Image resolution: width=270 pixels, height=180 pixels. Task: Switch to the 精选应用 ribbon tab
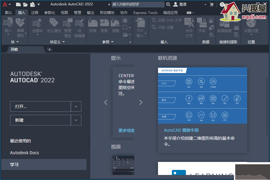pyautogui.click(x=170, y=12)
